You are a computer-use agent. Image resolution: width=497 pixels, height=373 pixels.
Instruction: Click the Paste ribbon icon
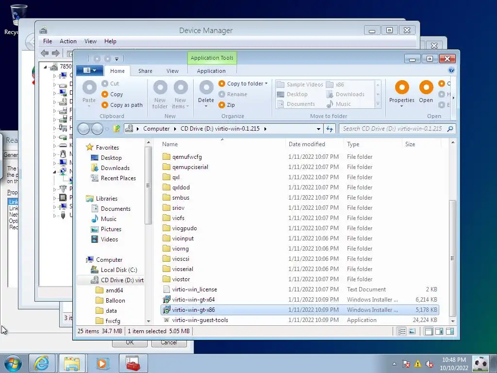(89, 87)
